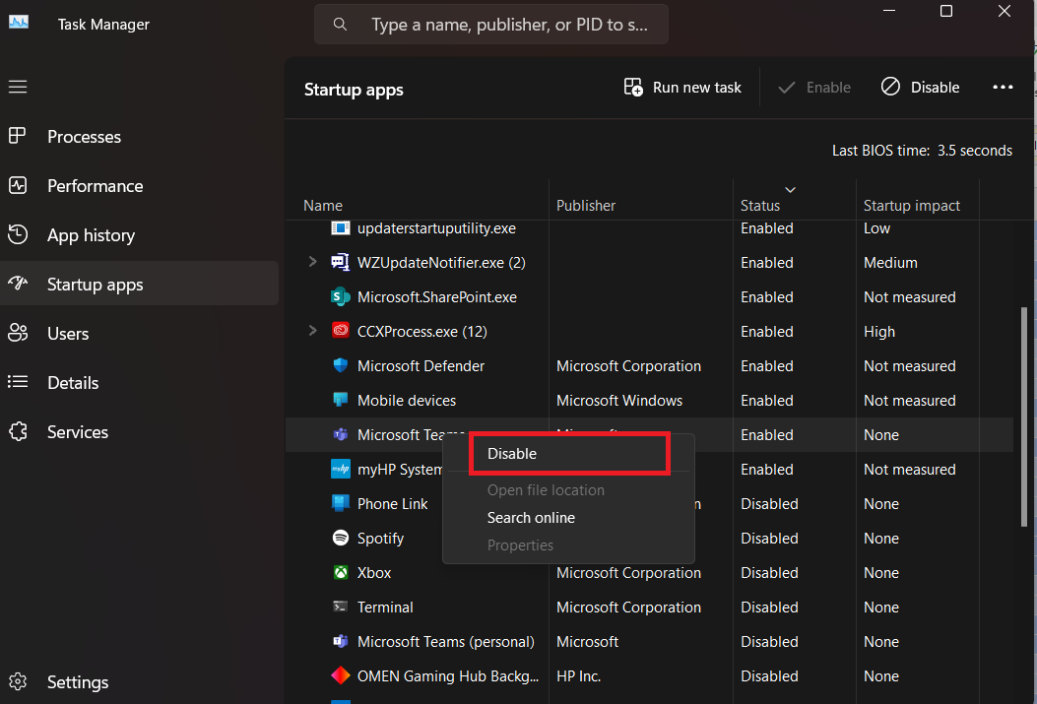Image resolution: width=1037 pixels, height=704 pixels.
Task: Click the myHP System icon
Action: pyautogui.click(x=340, y=469)
